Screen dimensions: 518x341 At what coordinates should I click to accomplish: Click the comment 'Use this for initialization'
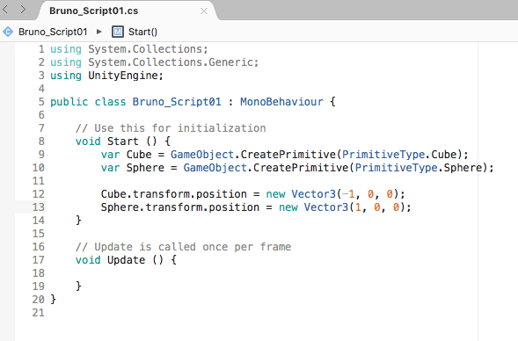(x=180, y=128)
